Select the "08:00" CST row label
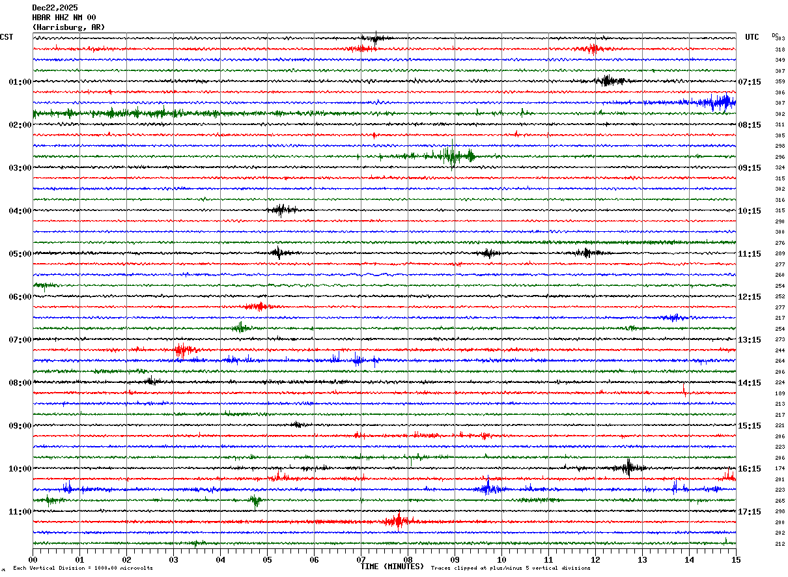788x577 pixels. (20, 383)
